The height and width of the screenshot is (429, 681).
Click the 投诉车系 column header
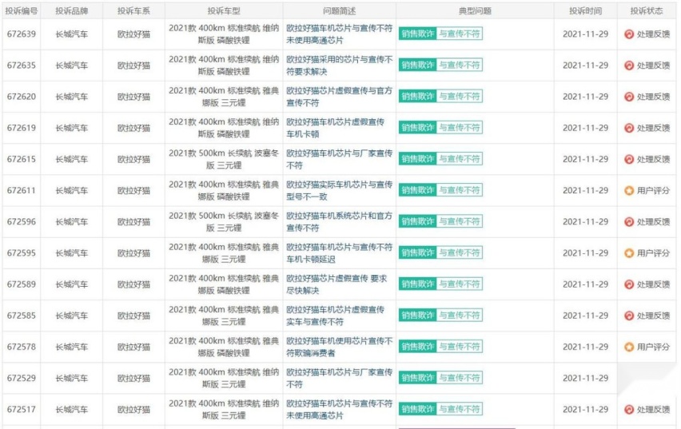[x=133, y=11]
